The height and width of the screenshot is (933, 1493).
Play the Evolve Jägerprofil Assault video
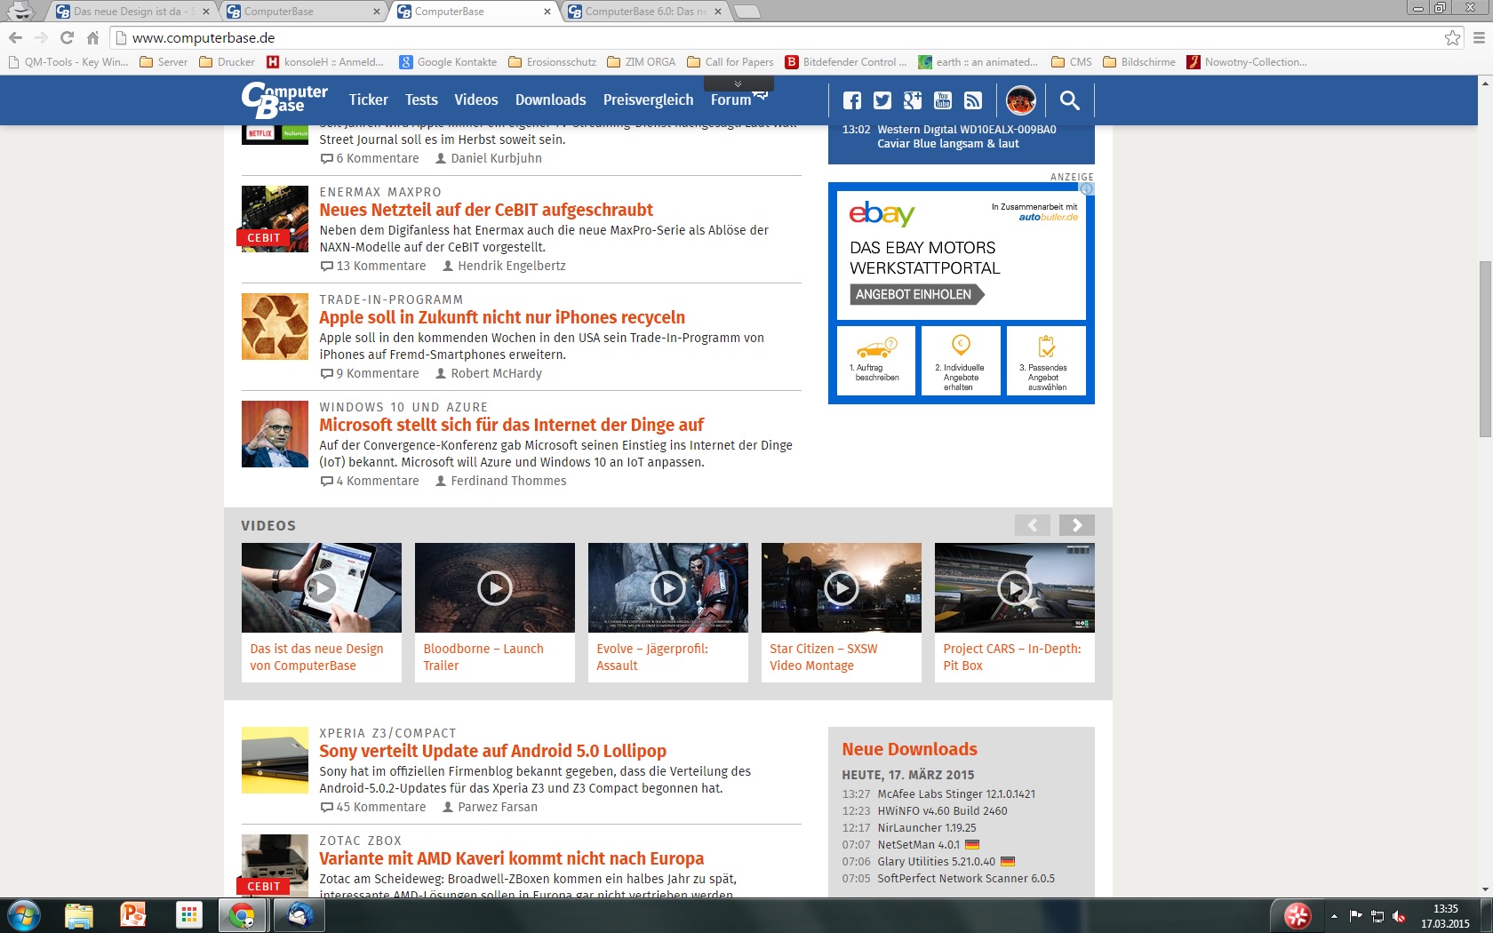coord(667,587)
